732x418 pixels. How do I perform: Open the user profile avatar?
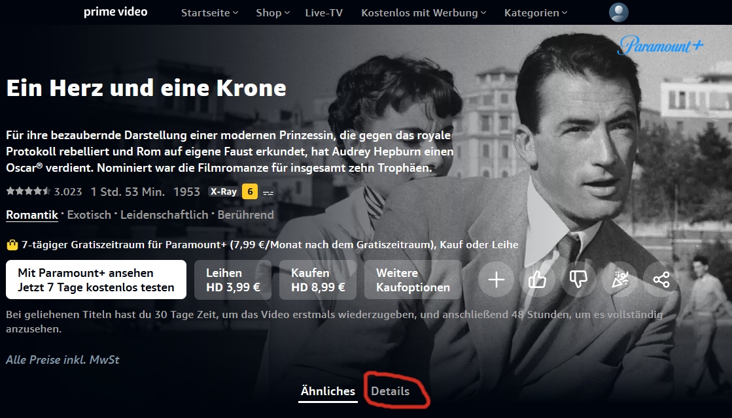(x=619, y=12)
